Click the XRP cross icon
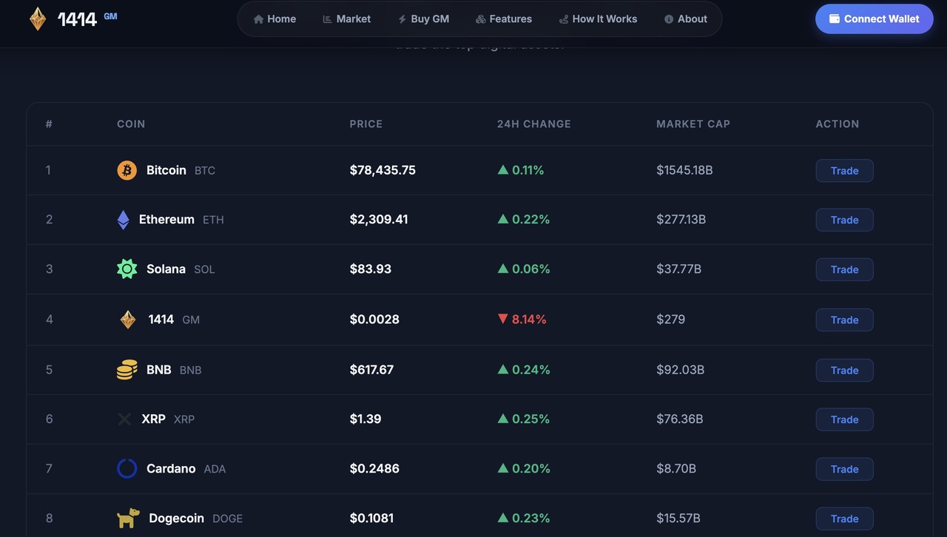 point(124,419)
